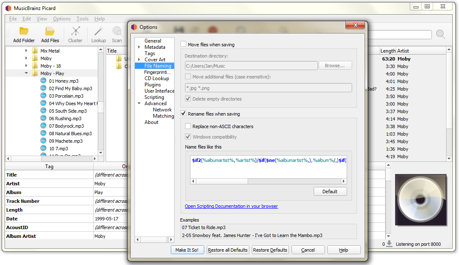The width and height of the screenshot is (459, 265).
Task: Select Plugins in options tree
Action: 152,85
